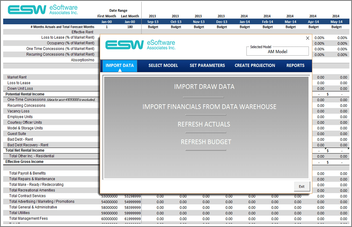352x227 pixels.
Task: Select the Nov-13 column header cell
Action: [199, 22]
